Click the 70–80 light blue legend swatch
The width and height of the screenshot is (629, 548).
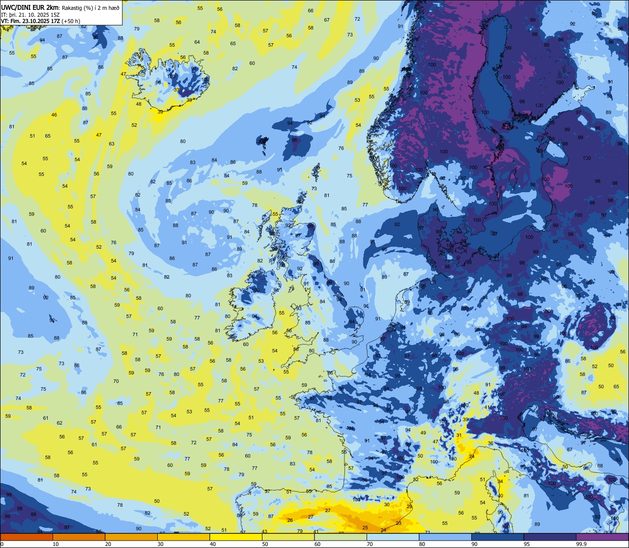coord(393,537)
